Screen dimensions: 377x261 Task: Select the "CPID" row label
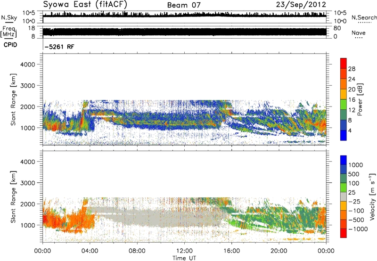point(10,45)
